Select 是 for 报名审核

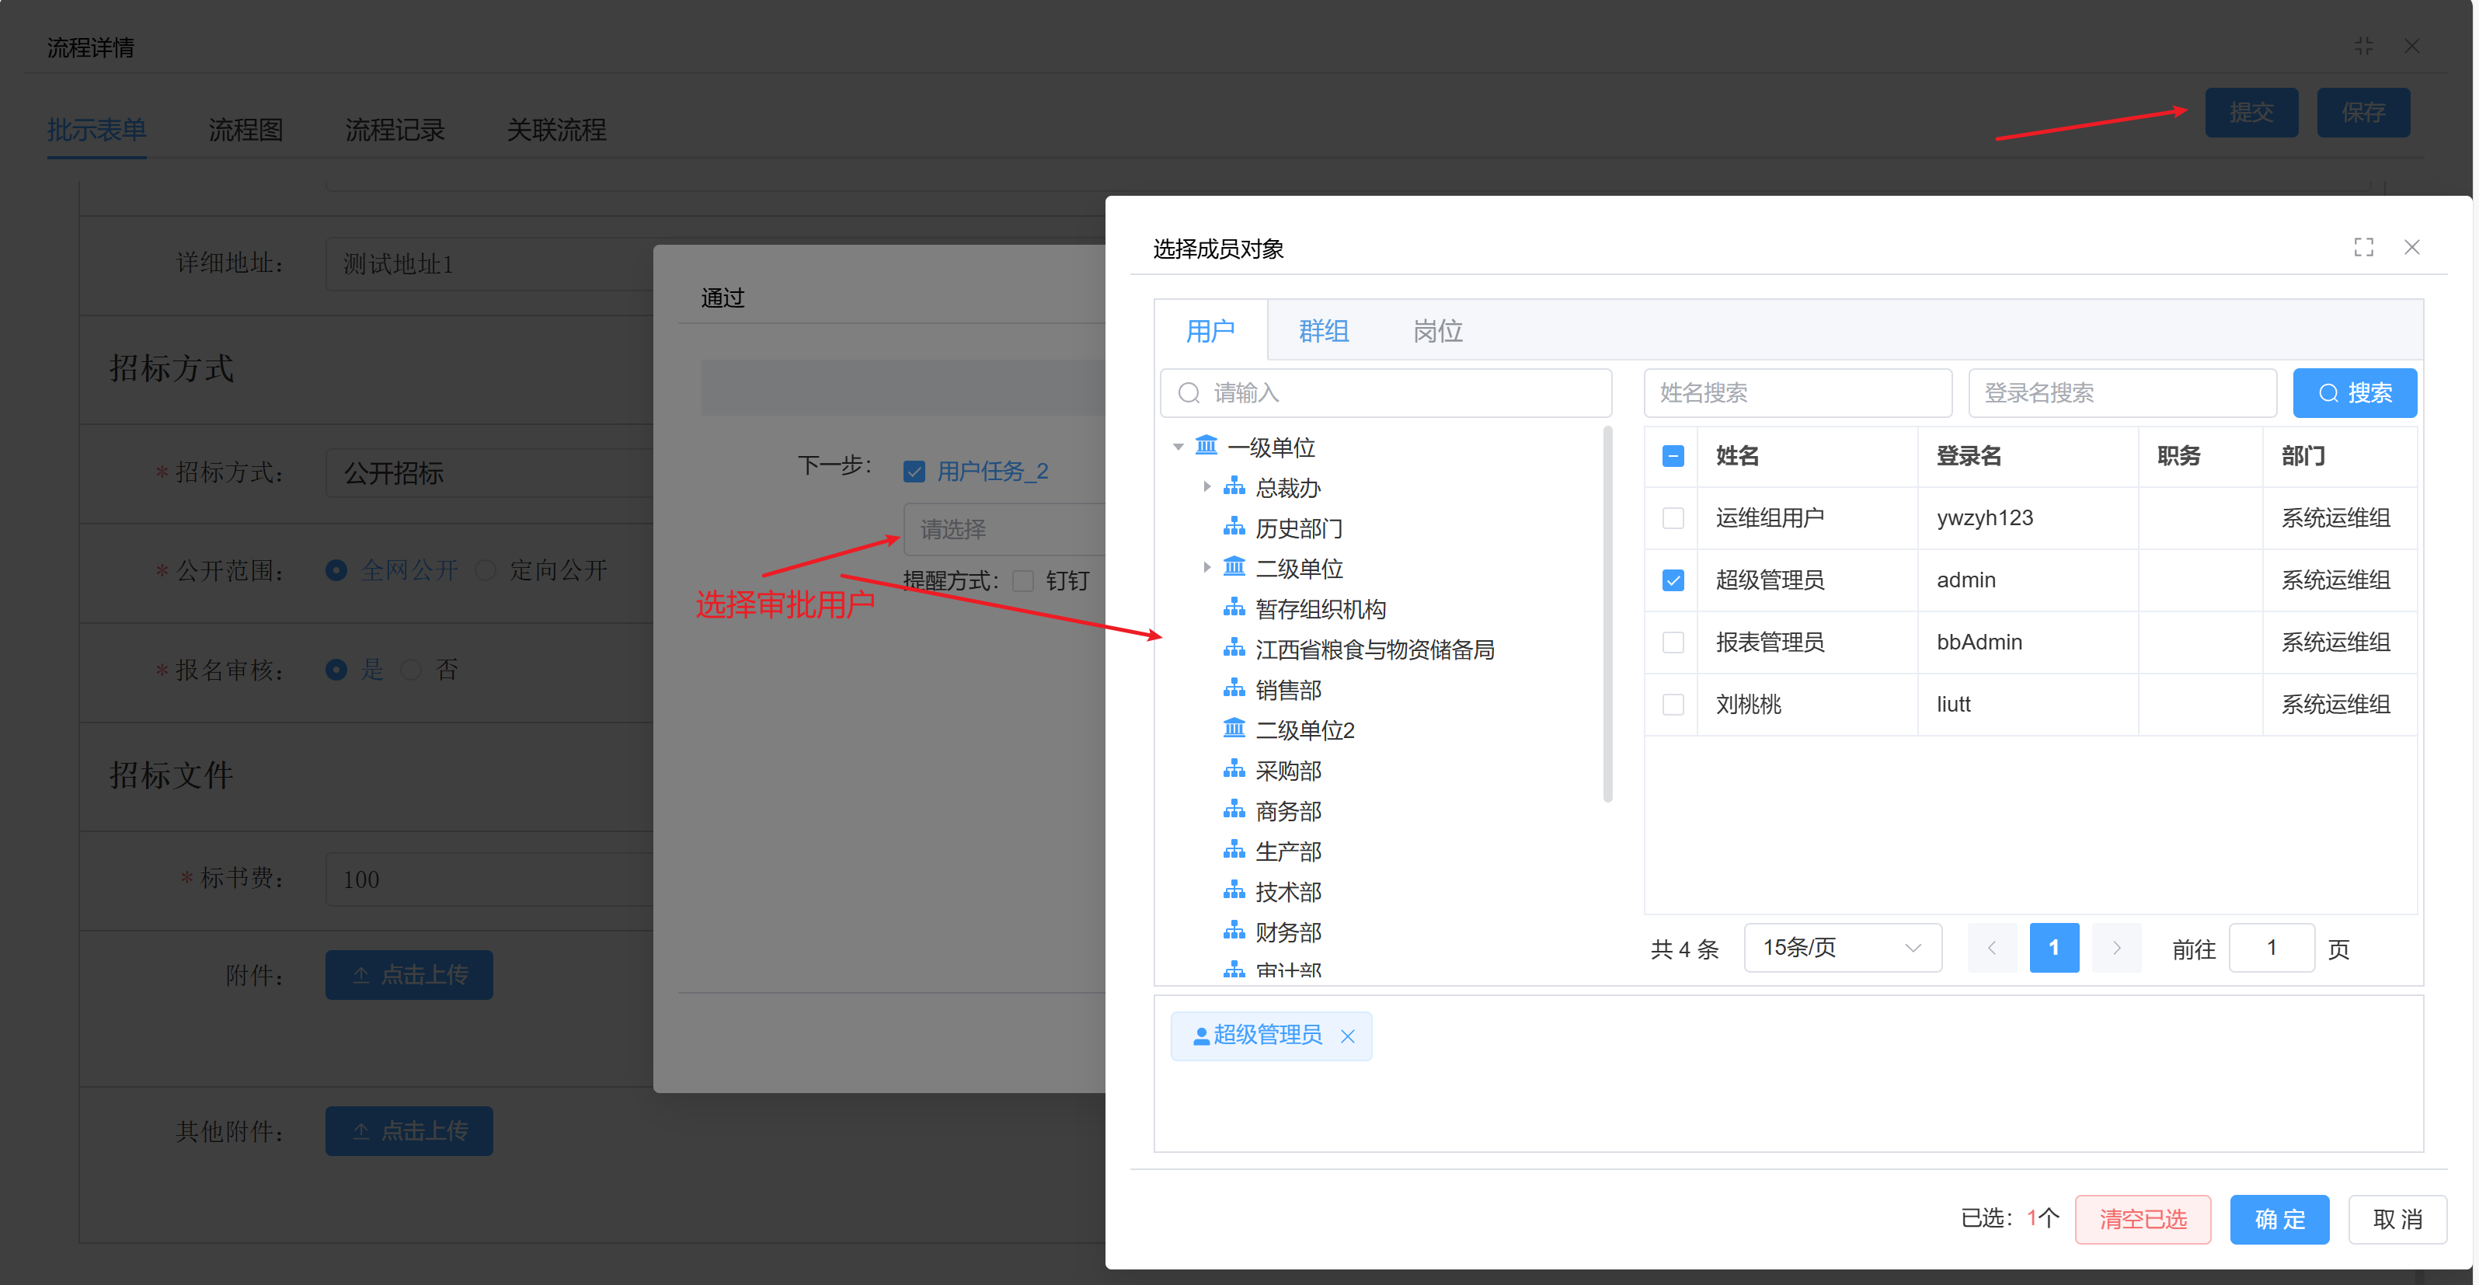click(336, 670)
